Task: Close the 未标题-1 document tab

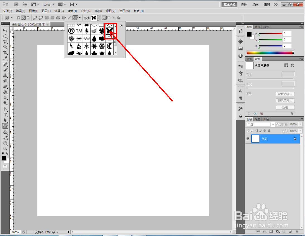Action: [x=48, y=24]
